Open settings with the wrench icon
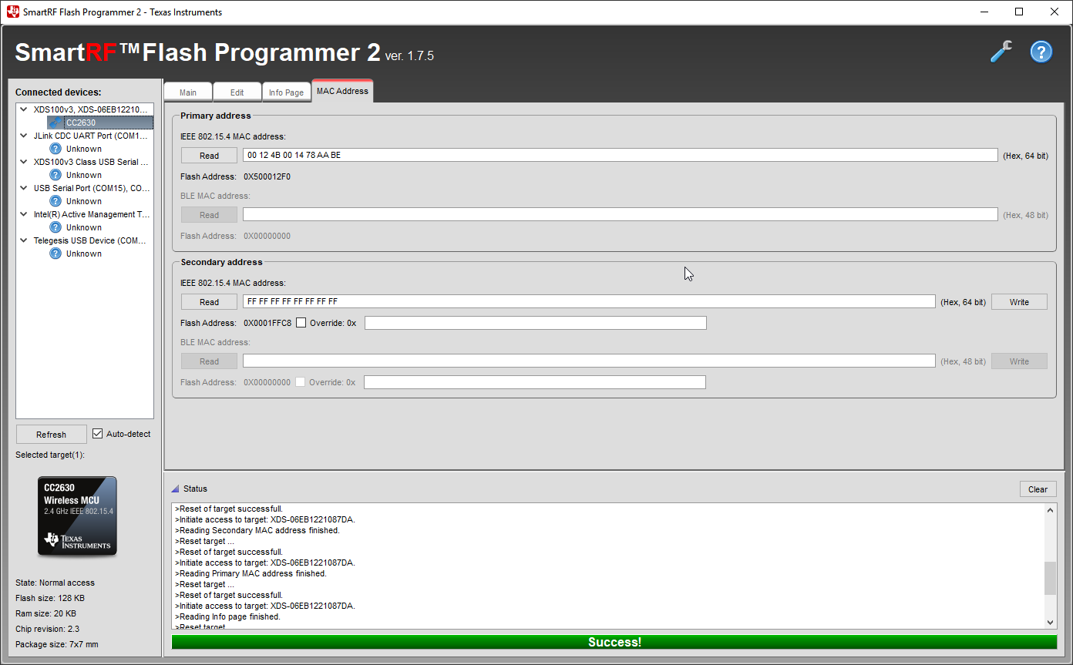This screenshot has height=665, width=1073. [x=1001, y=52]
